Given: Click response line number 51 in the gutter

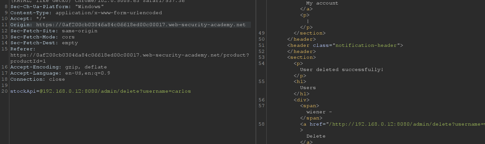Looking at the screenshot, I should click(262, 46).
